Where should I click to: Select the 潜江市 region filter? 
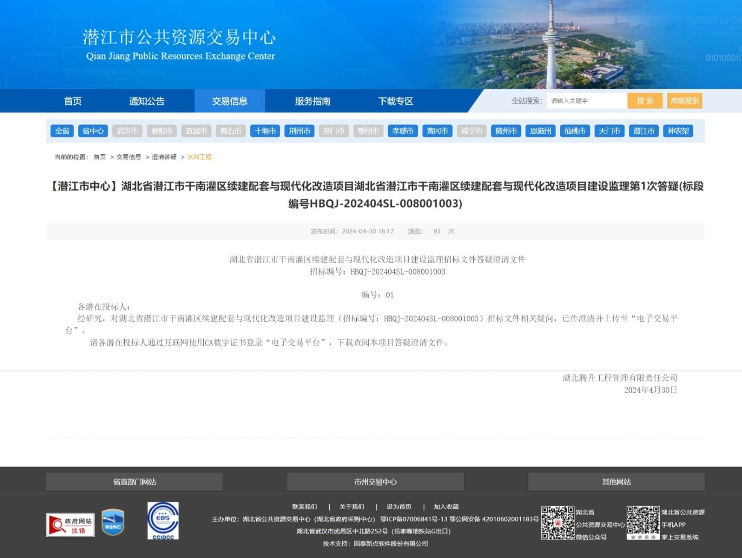point(643,131)
